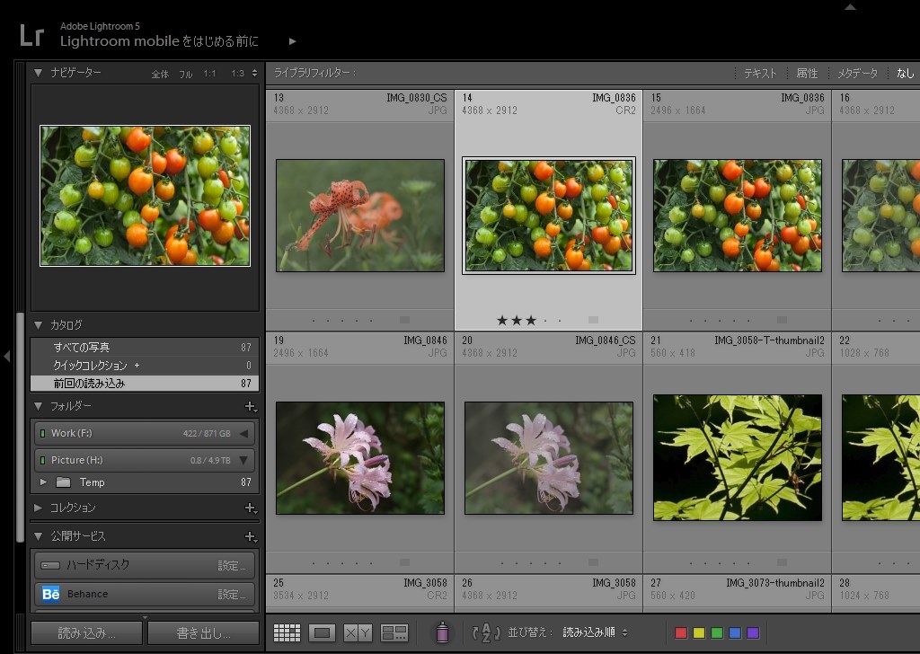Open hard disk publish setup (設定)
Viewport: 920px width, 654px height.
tap(232, 565)
